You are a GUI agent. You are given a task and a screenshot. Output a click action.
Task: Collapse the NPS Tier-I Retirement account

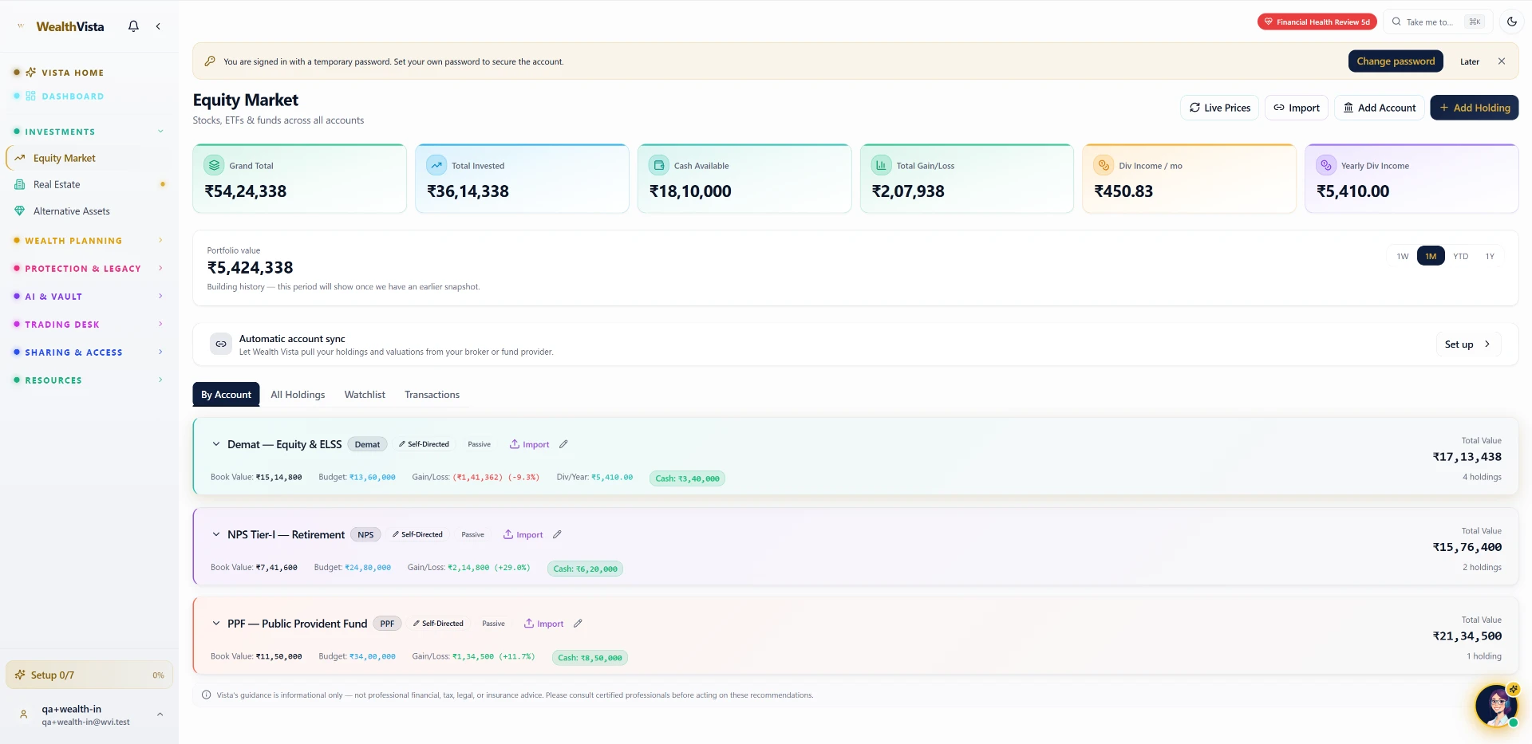pyautogui.click(x=215, y=534)
